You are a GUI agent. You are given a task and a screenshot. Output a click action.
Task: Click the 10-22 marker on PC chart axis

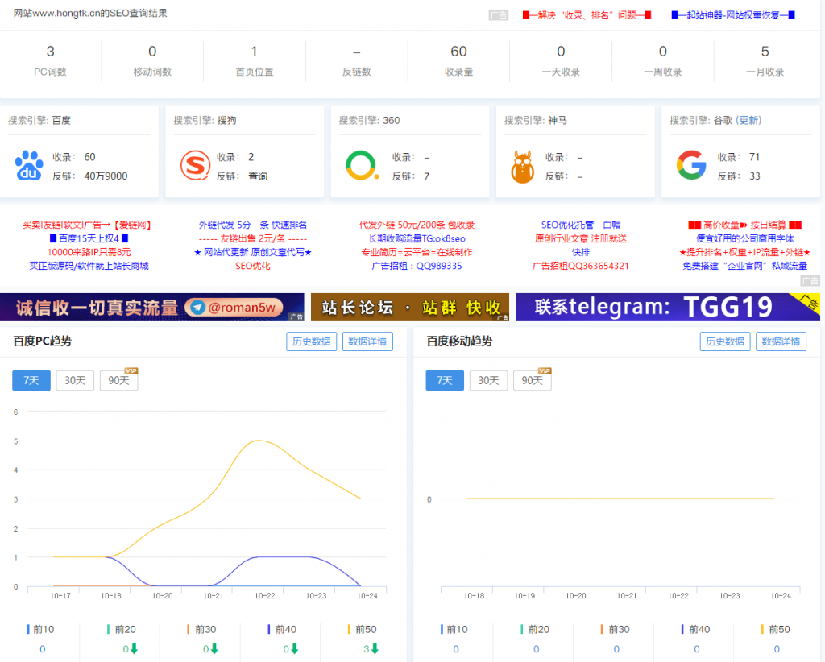264,596
